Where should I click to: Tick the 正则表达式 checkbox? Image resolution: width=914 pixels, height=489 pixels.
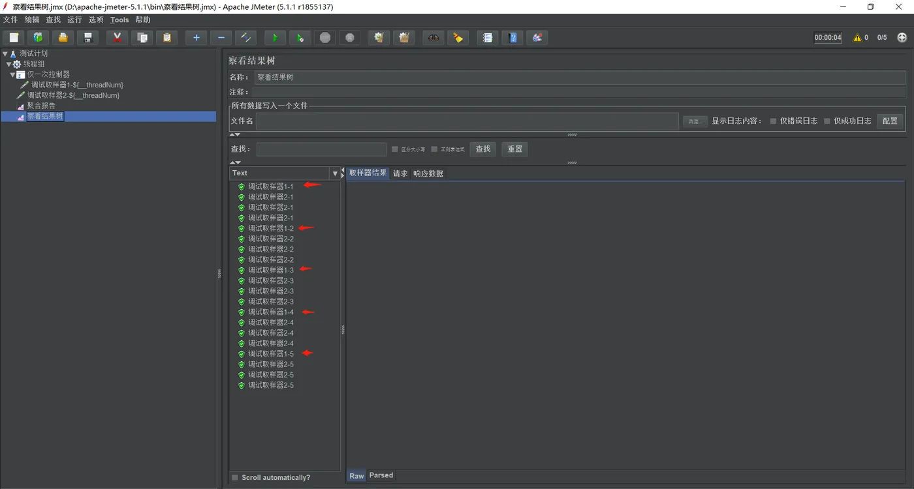point(434,149)
